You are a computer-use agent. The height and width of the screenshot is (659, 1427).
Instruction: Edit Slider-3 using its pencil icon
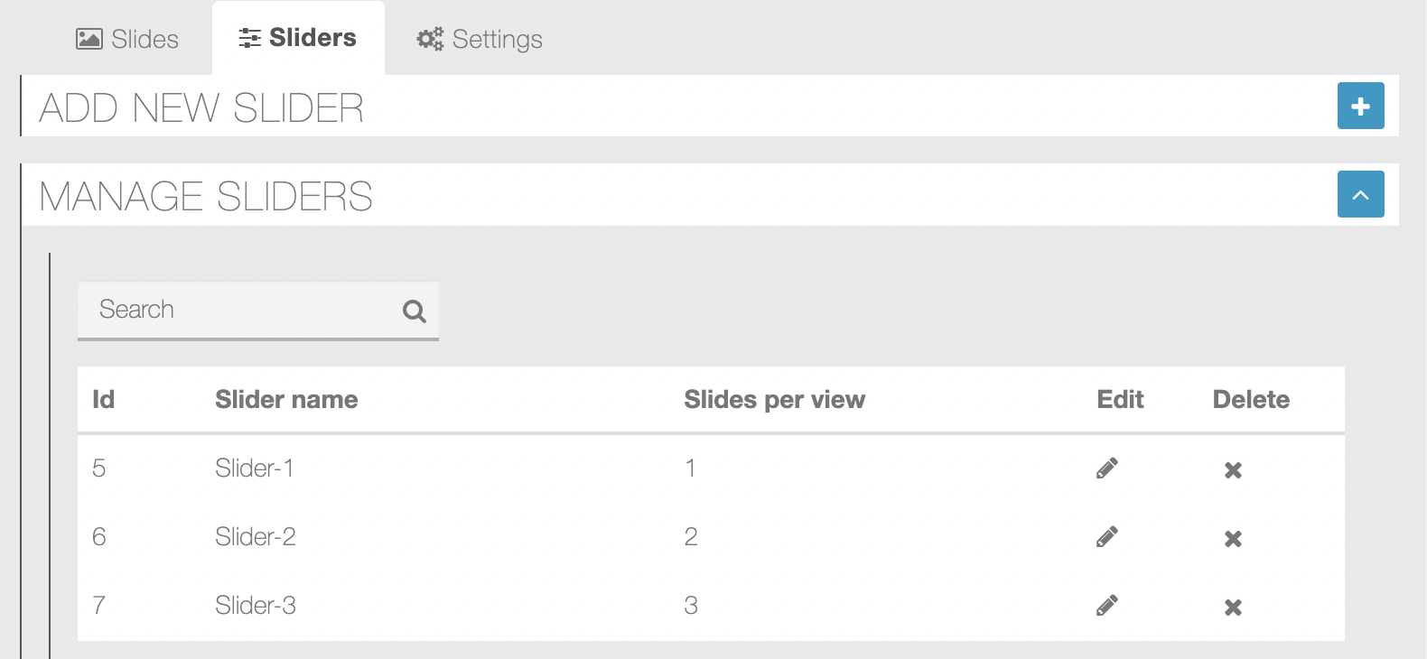[1107, 605]
